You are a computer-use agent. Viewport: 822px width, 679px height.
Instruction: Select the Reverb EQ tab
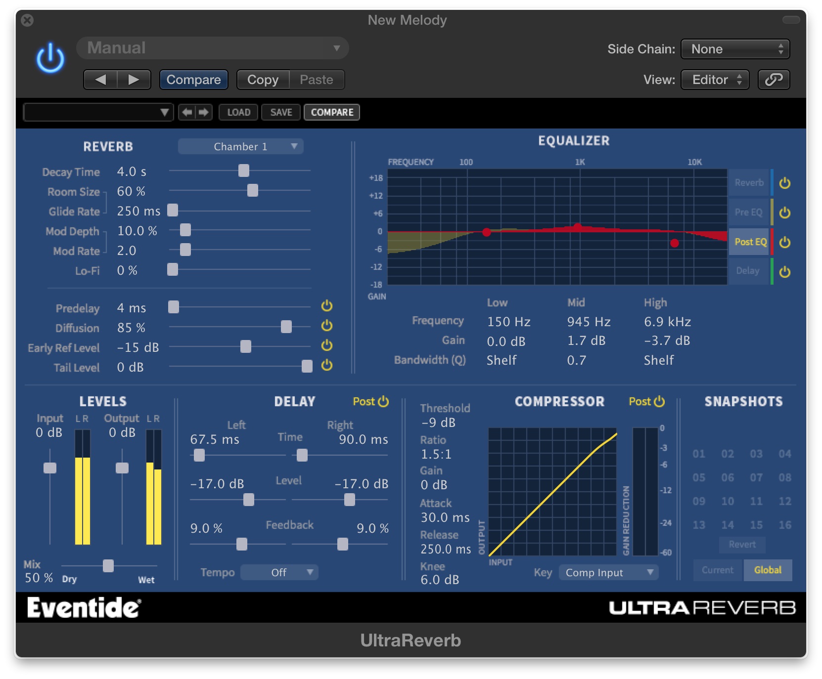click(749, 183)
